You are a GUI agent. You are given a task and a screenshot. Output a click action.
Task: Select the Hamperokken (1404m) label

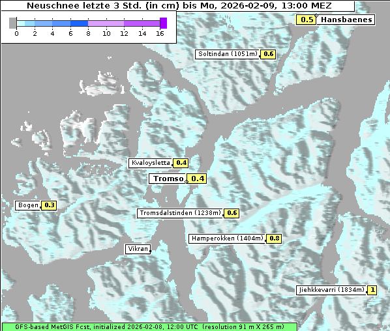tap(227, 238)
